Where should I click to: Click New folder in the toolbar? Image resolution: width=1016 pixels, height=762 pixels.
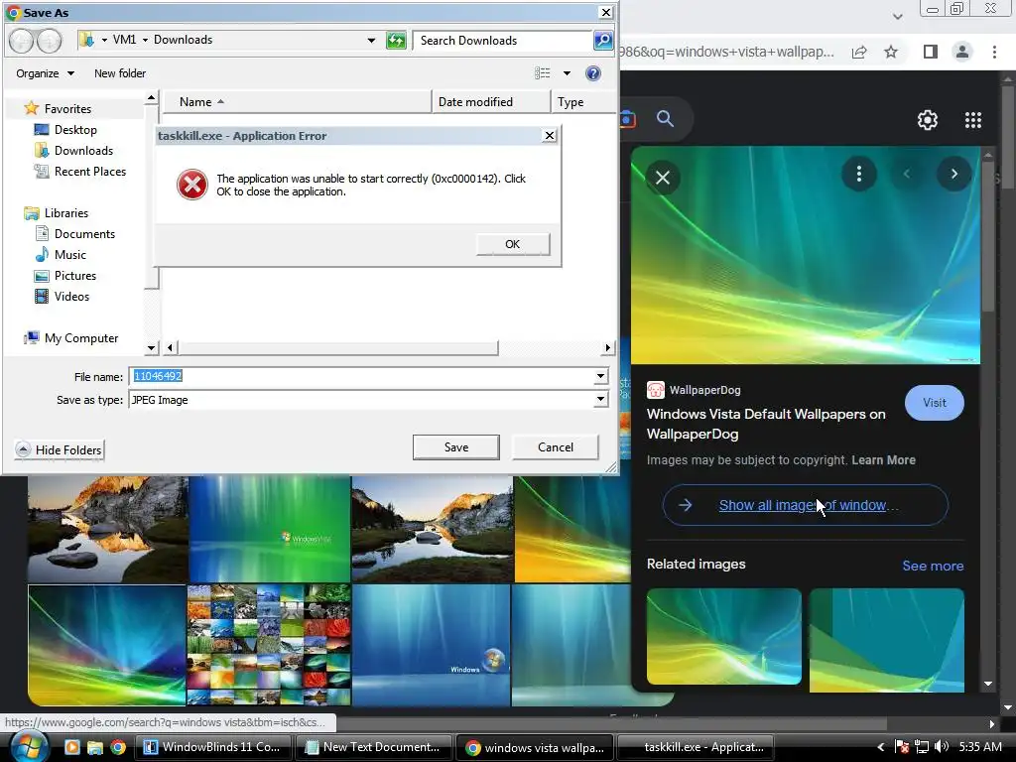tap(120, 73)
